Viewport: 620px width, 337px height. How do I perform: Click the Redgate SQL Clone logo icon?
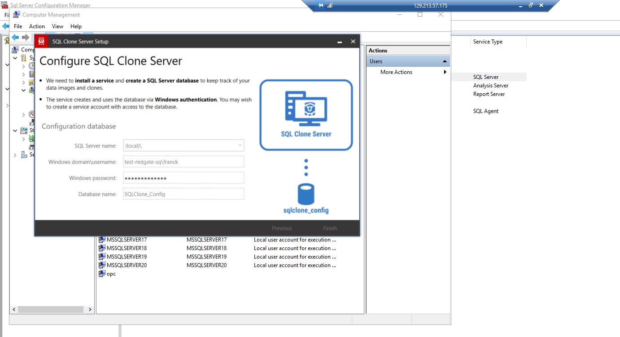(x=41, y=41)
